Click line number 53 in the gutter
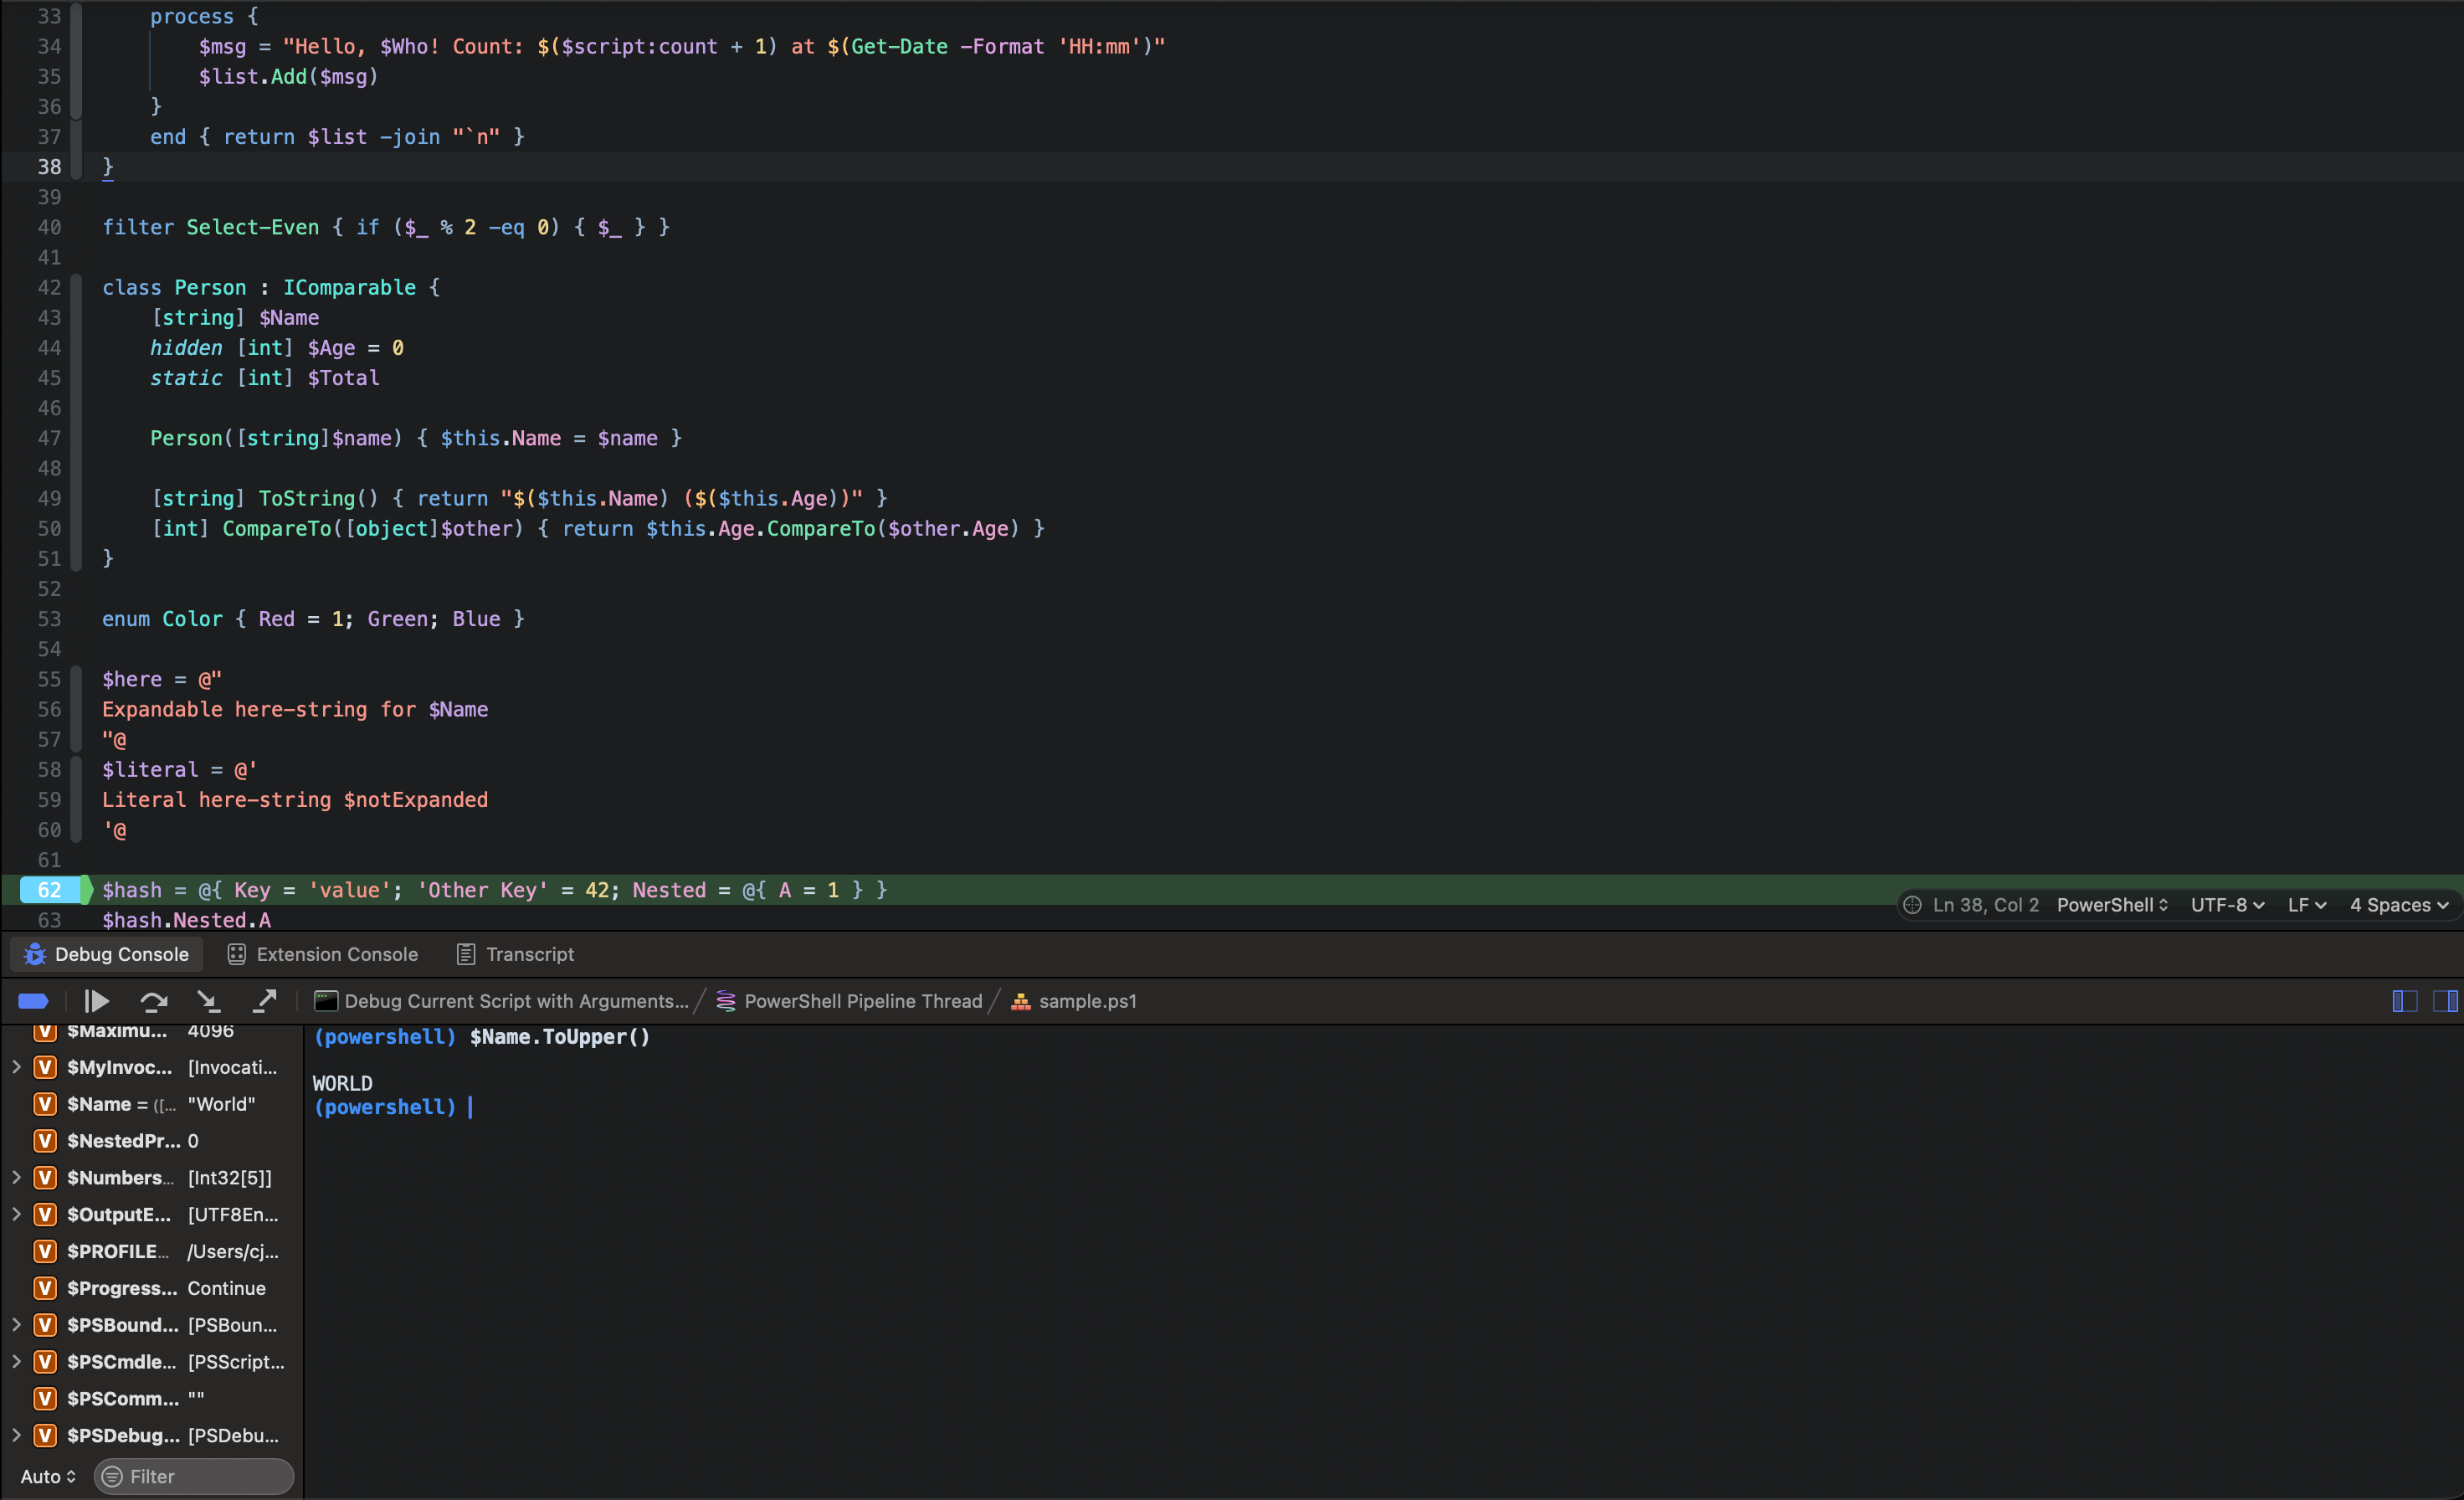 49,619
